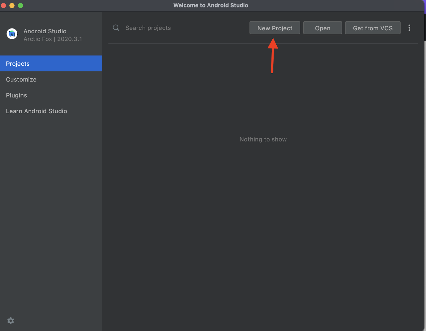Open the Customize section
The height and width of the screenshot is (331, 426).
coord(21,79)
